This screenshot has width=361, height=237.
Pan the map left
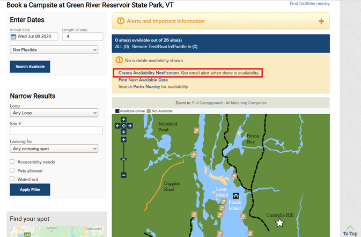coord(117,125)
